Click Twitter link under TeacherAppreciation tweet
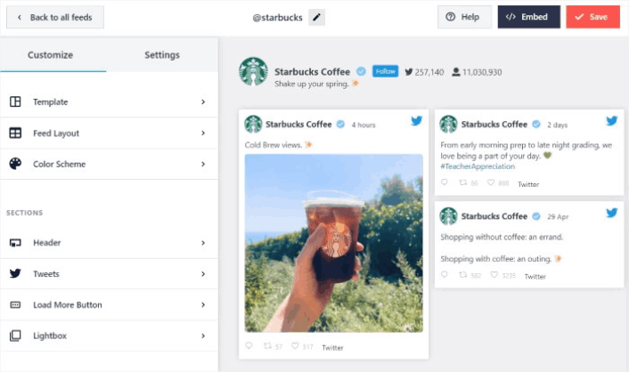The width and height of the screenshot is (629, 372). point(528,184)
